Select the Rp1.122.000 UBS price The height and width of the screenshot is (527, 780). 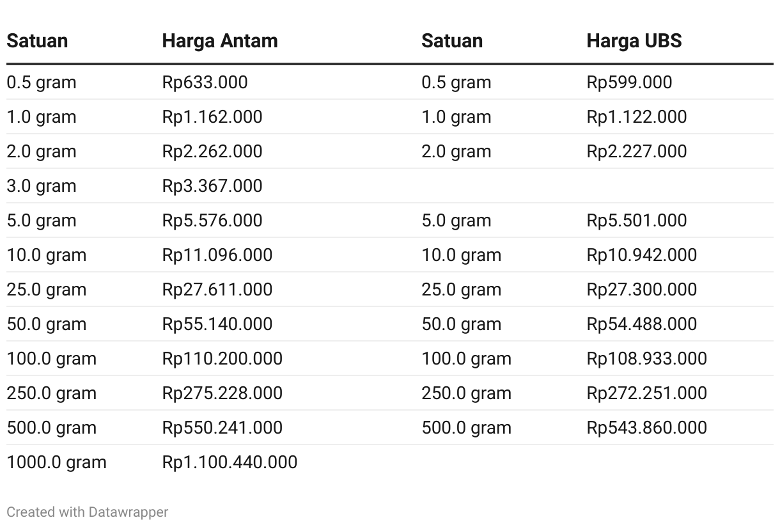(637, 117)
